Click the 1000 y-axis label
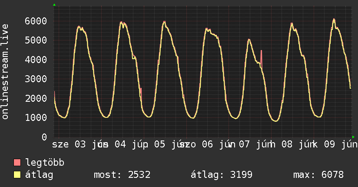This screenshot has height=187, width=358. [36, 118]
